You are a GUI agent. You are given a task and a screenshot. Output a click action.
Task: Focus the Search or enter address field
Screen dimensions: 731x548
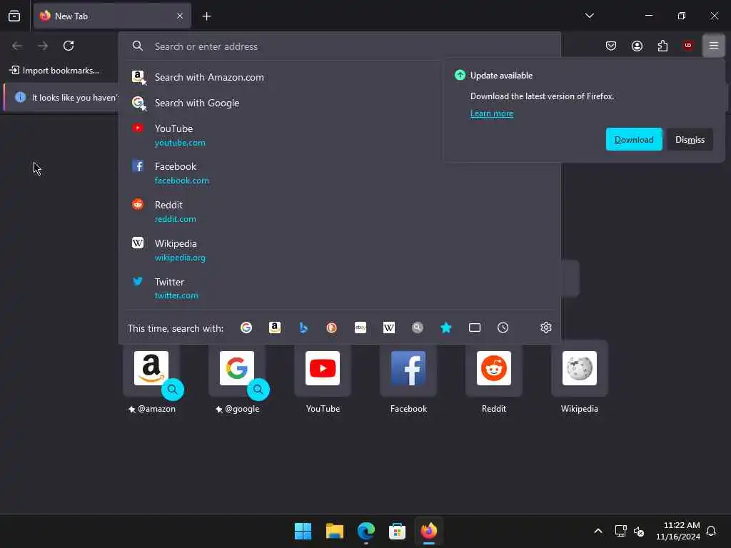coord(339,46)
